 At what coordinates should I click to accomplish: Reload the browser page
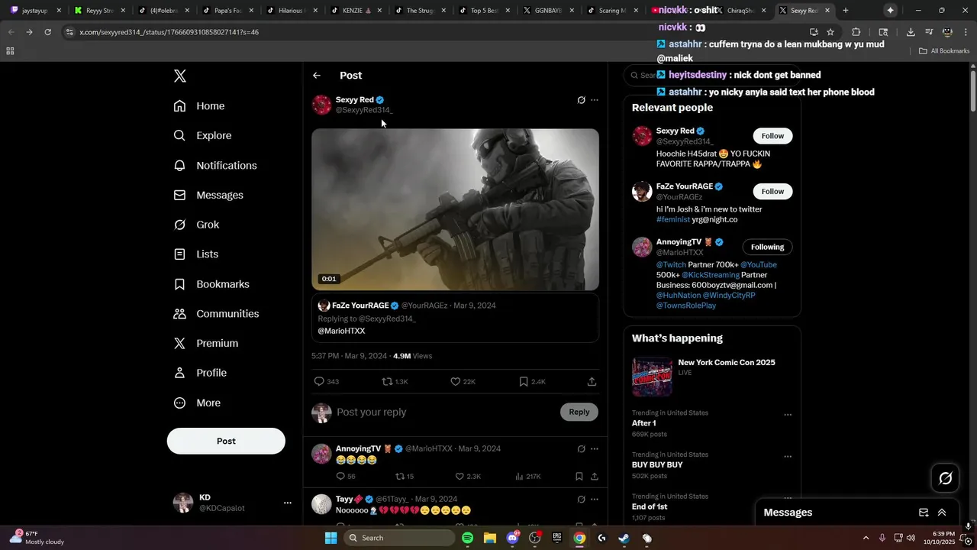(x=47, y=32)
